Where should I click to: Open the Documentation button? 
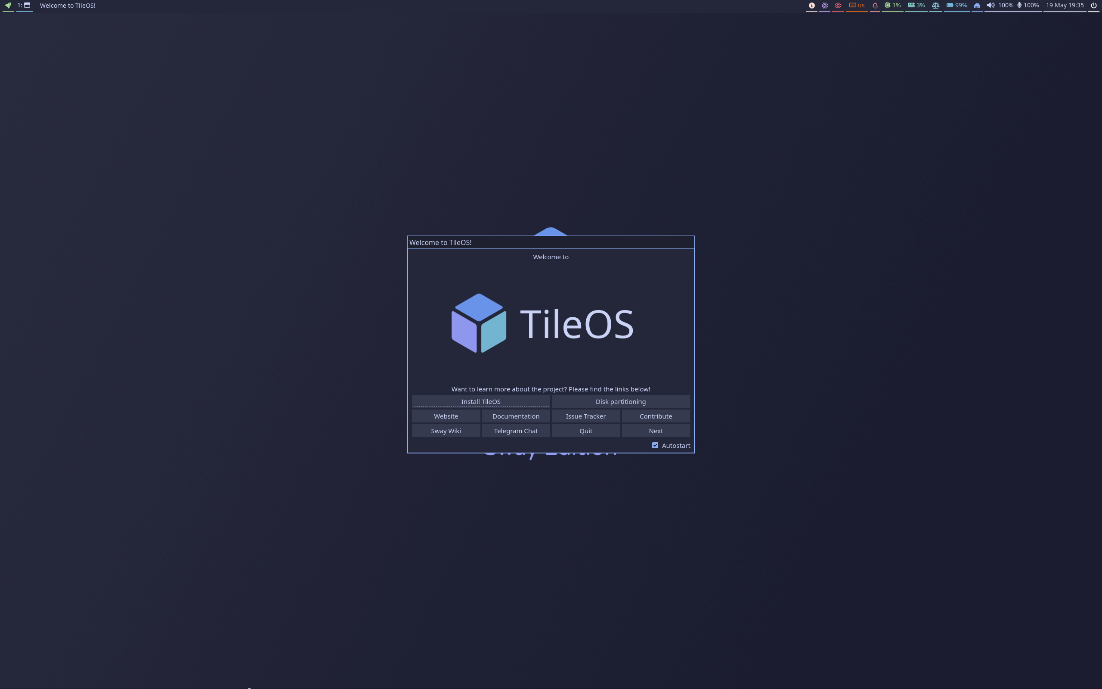[515, 416]
